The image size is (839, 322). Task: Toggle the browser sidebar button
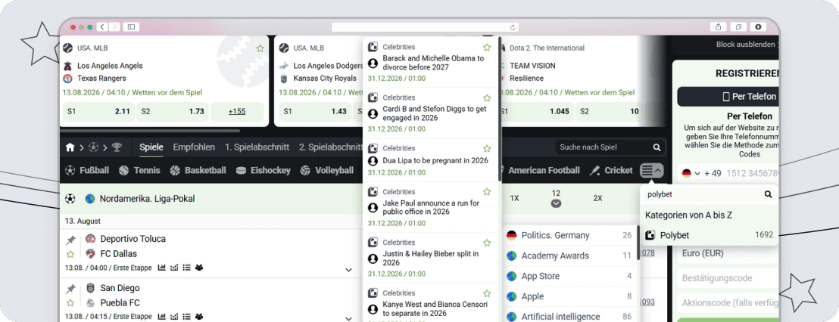tap(131, 26)
